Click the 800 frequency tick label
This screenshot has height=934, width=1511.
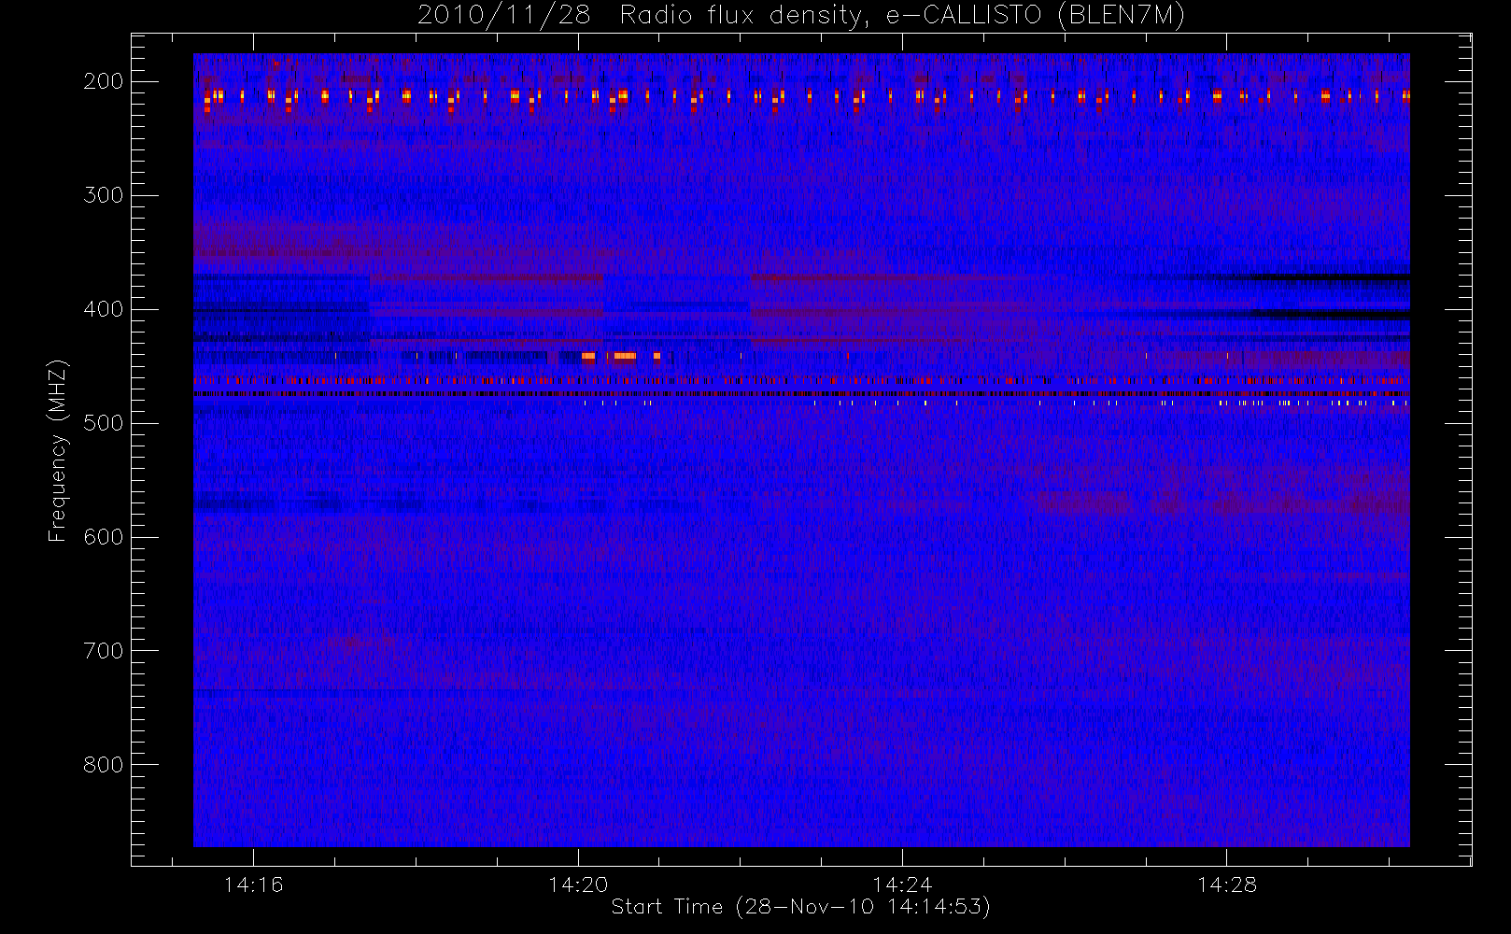[104, 765]
